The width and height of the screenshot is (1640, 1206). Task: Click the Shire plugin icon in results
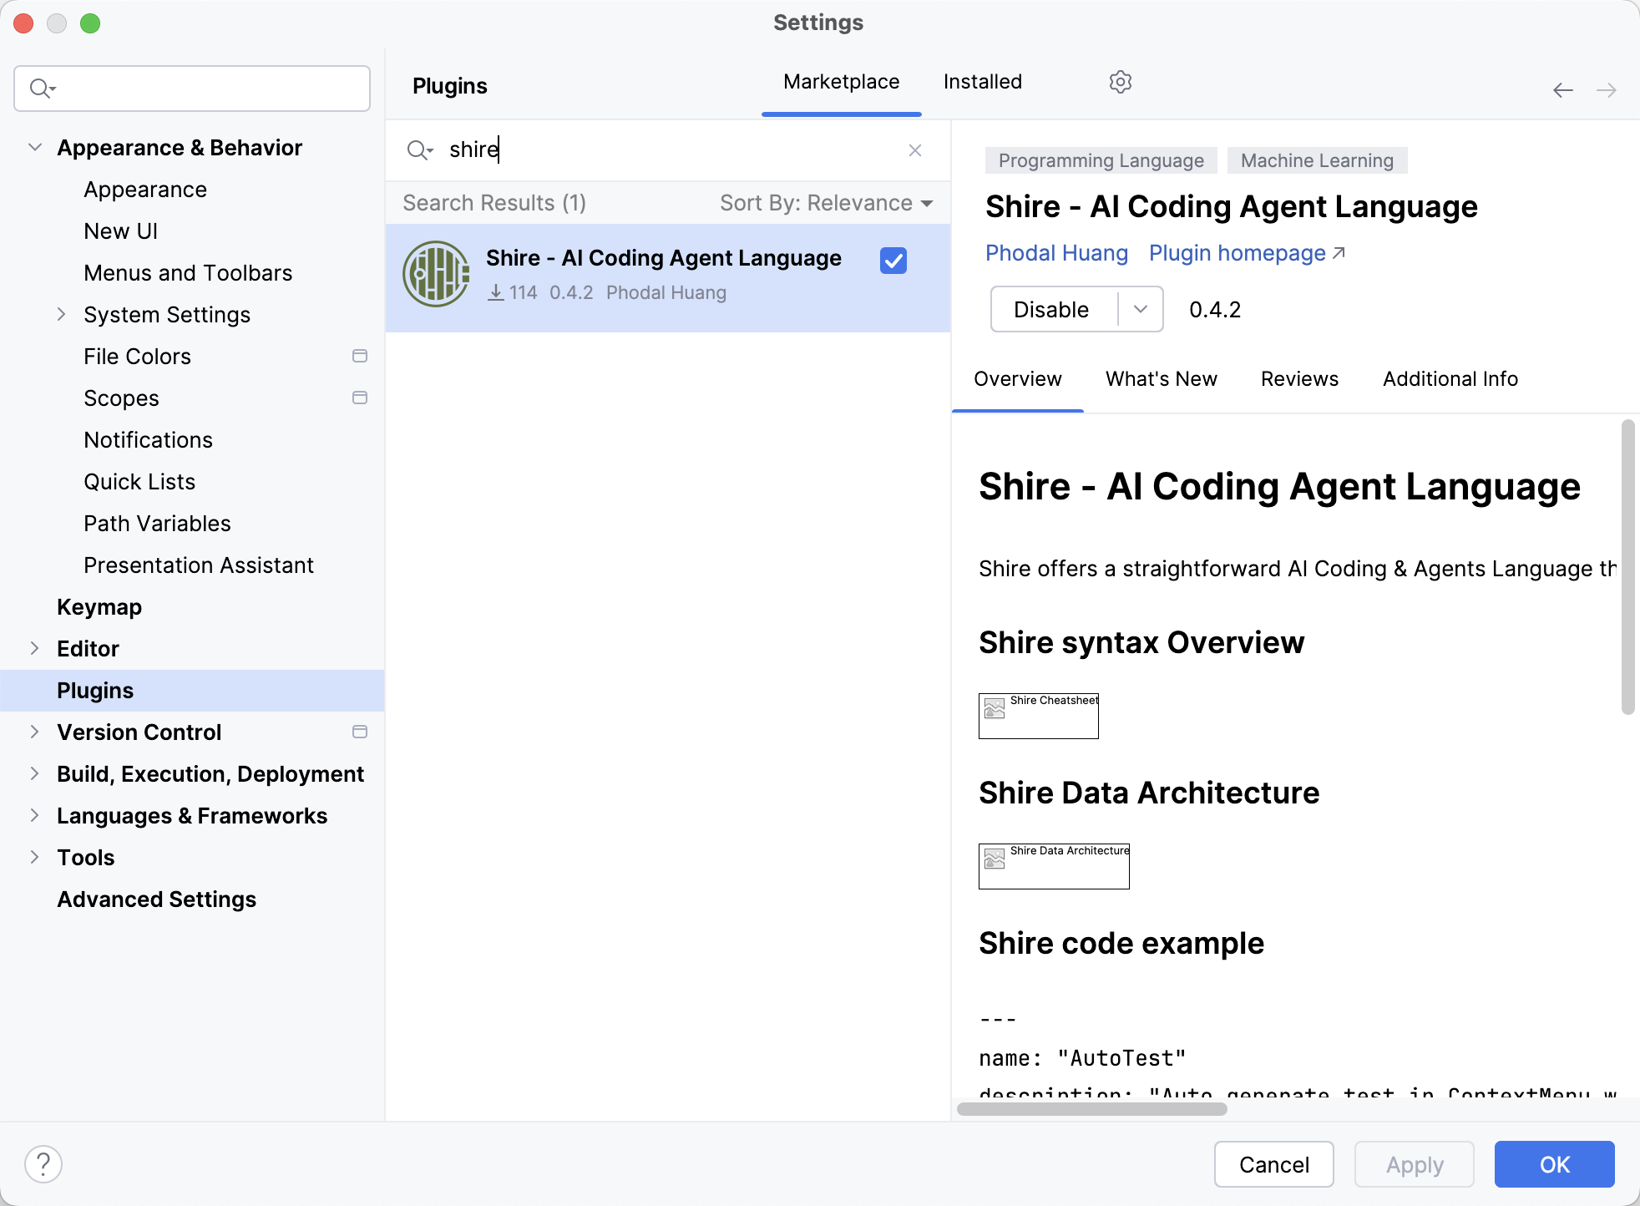click(435, 275)
